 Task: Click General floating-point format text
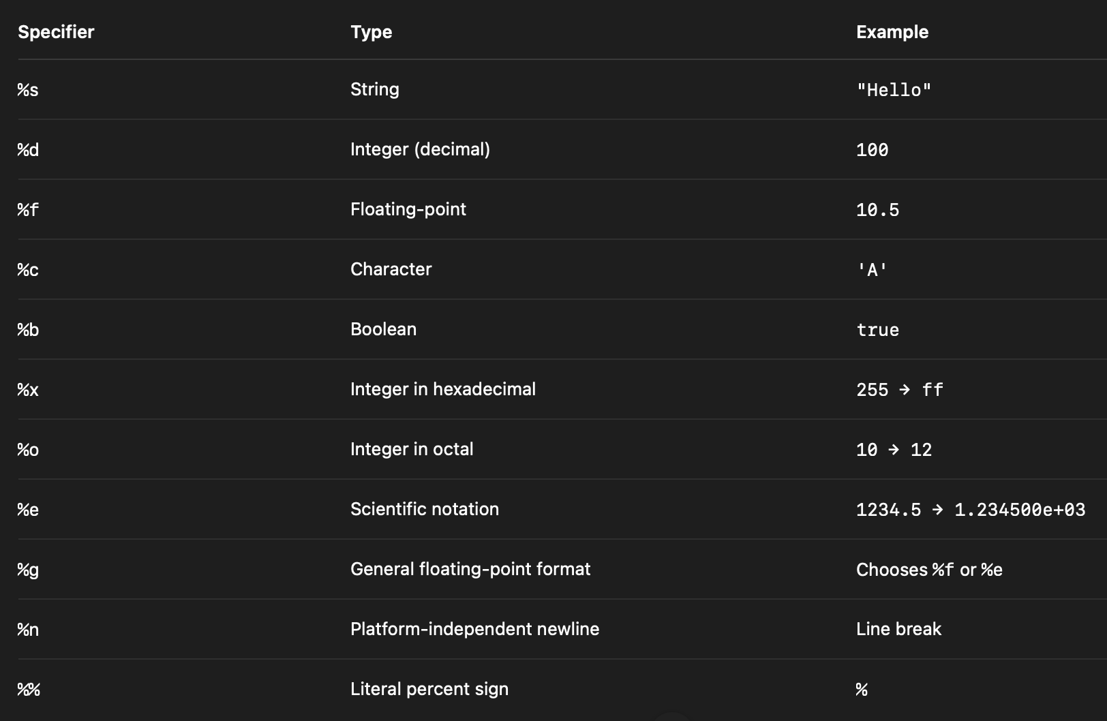470,569
